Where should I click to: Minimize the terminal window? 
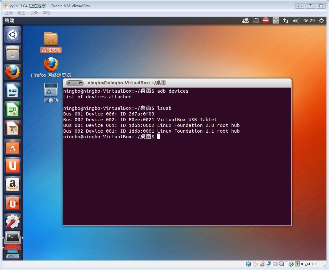pyautogui.click(x=75, y=83)
